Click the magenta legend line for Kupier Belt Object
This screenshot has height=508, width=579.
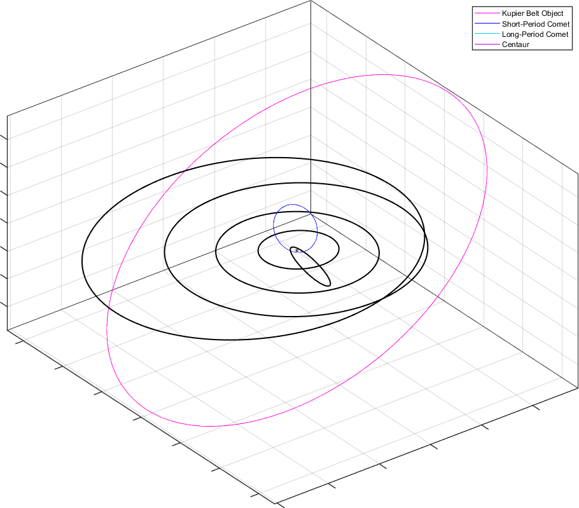tap(487, 13)
